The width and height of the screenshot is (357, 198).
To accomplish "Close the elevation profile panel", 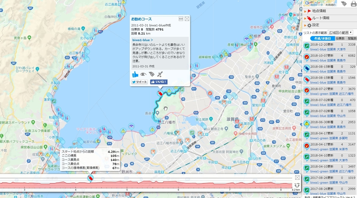I will tap(297, 177).
